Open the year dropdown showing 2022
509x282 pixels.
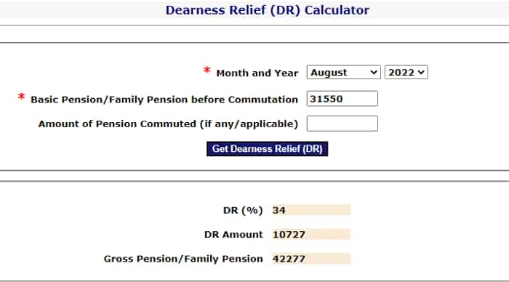pos(406,72)
